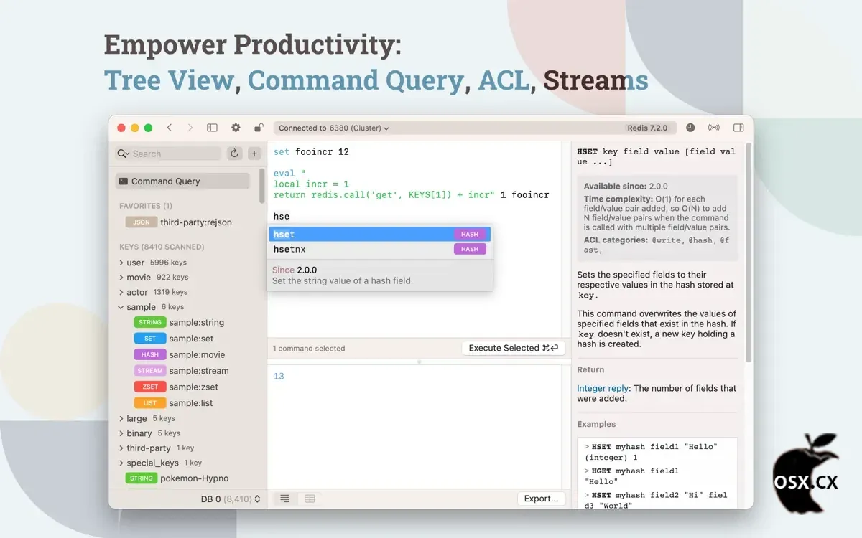862x538 pixels.
Task: Refresh the key list
Action: tap(234, 154)
